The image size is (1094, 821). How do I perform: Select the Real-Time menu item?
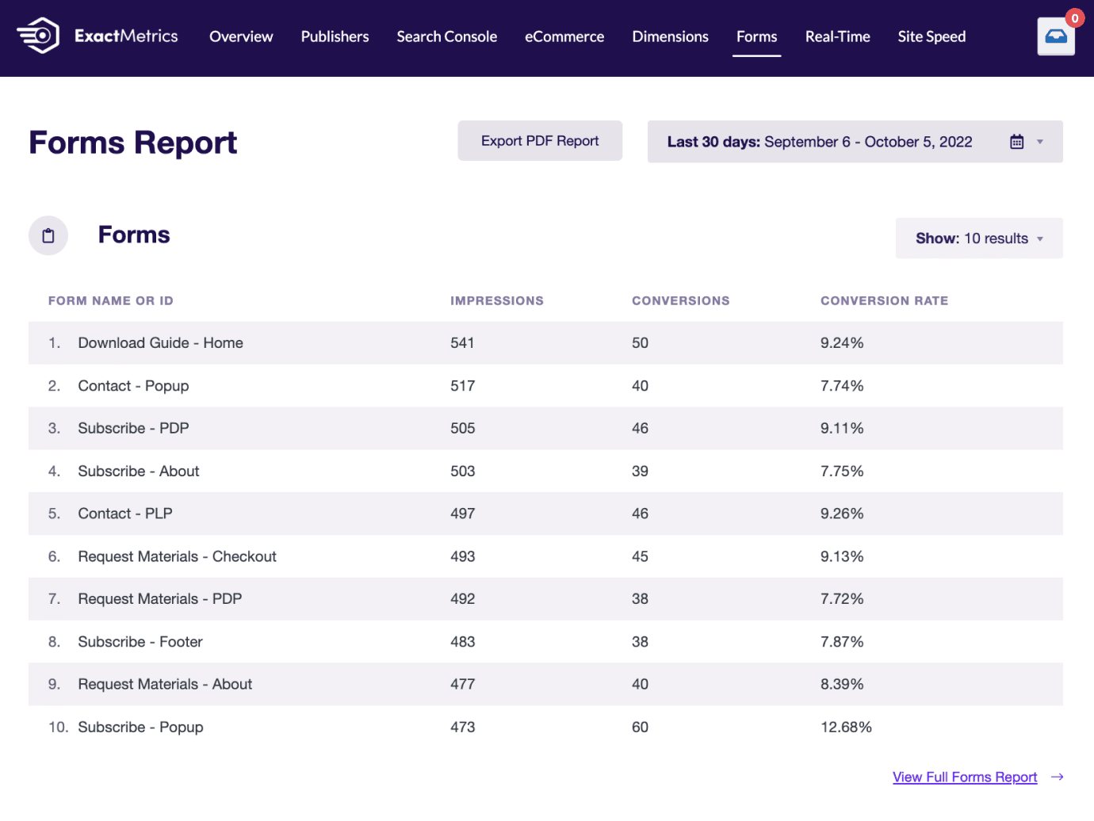coord(837,36)
